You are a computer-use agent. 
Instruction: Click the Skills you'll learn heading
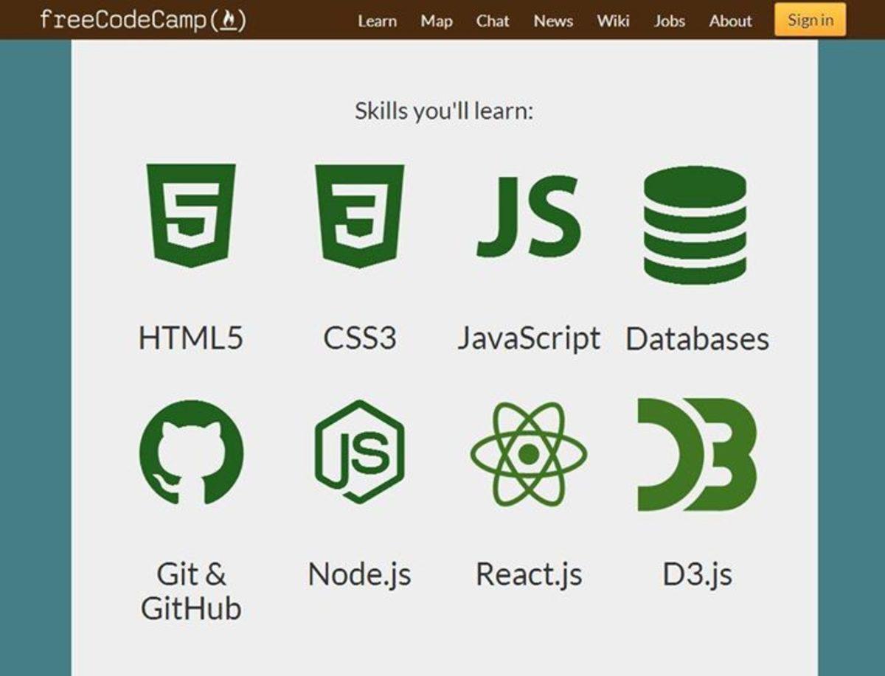444,111
